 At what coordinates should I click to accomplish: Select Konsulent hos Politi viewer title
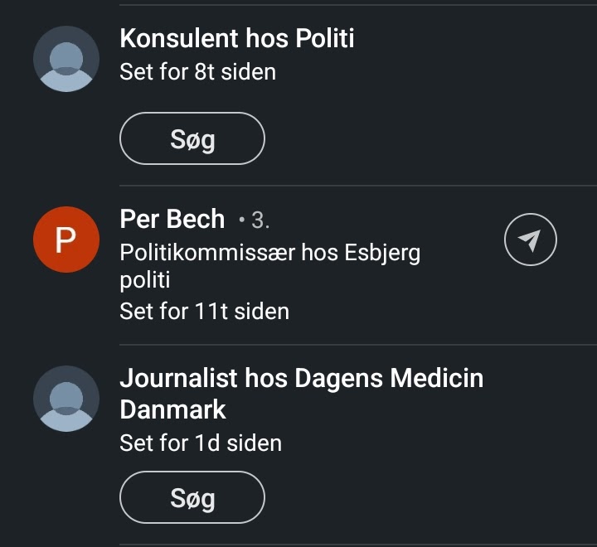(x=237, y=38)
